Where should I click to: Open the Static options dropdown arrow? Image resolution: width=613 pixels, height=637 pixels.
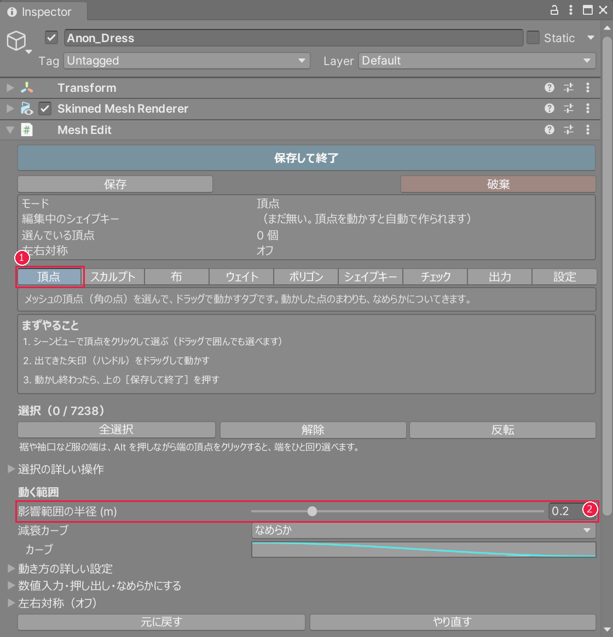click(591, 38)
